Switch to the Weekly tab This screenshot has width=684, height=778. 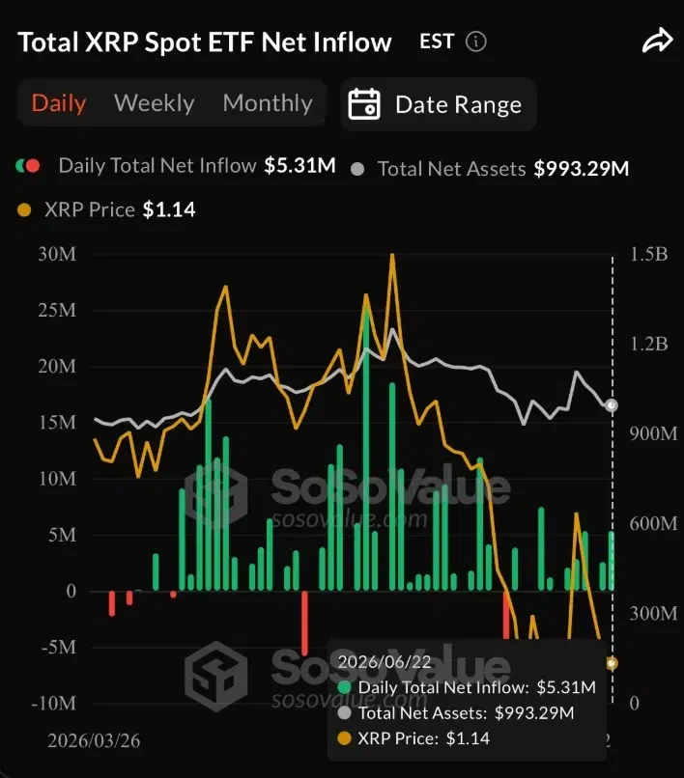[154, 103]
